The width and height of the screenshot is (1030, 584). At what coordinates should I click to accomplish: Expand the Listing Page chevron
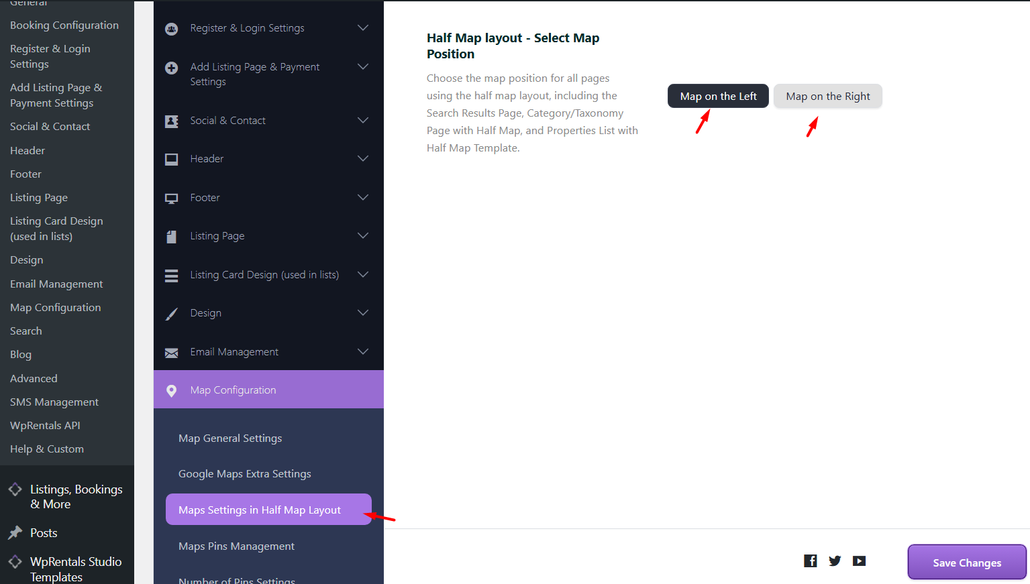(x=363, y=236)
